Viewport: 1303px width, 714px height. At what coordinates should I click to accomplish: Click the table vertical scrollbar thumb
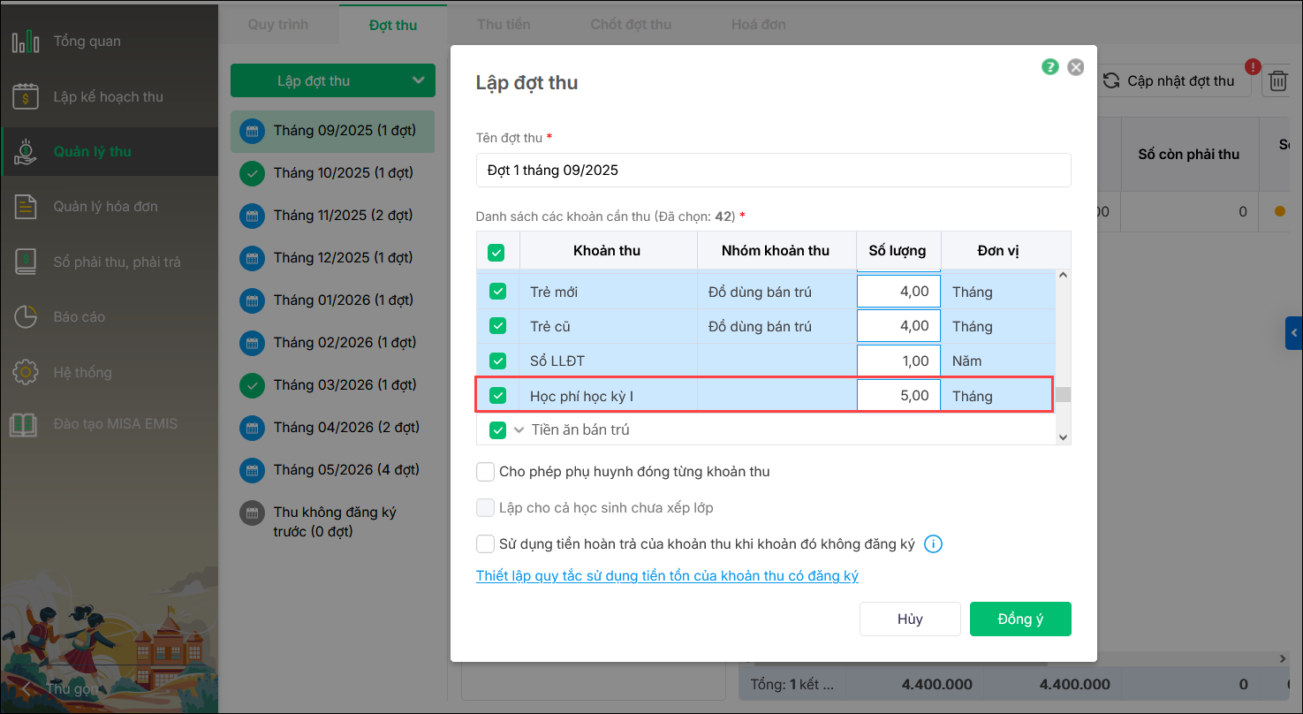(x=1063, y=394)
